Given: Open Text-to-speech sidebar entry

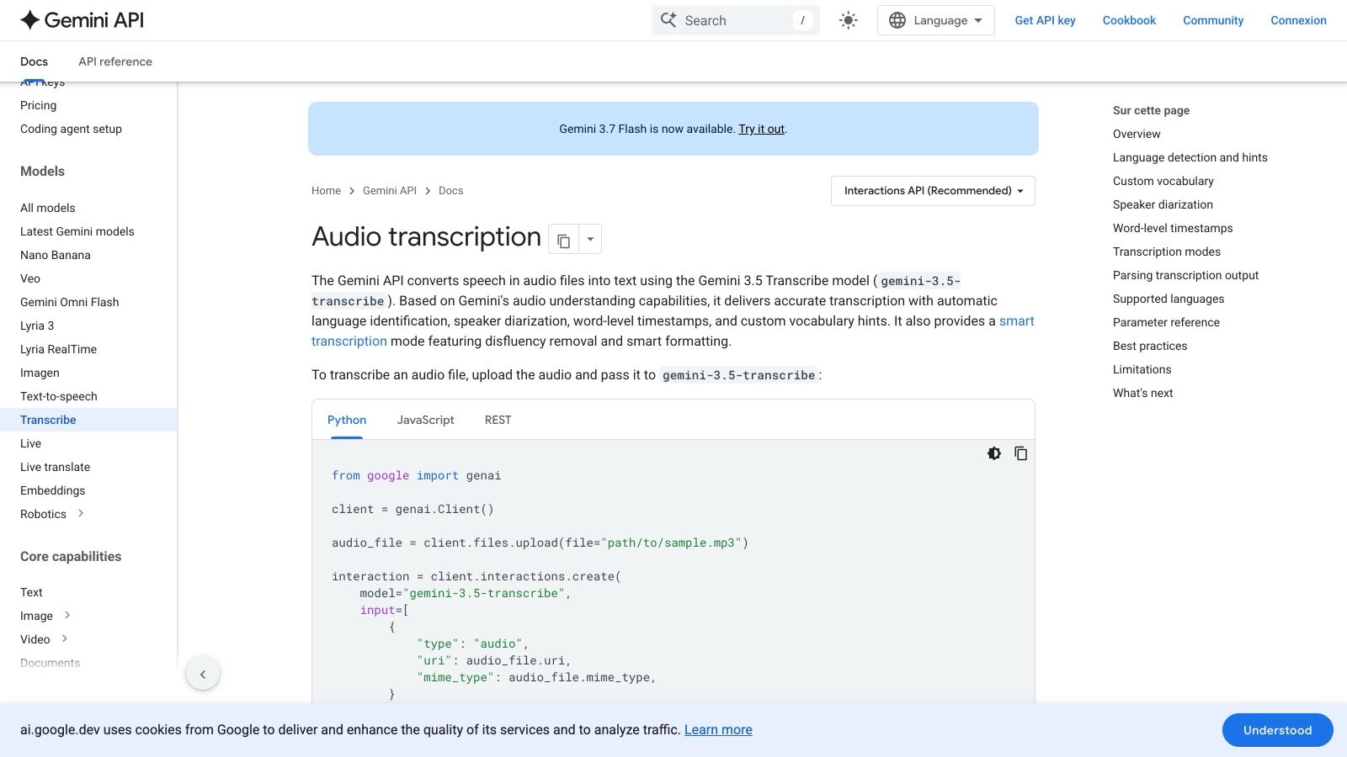Looking at the screenshot, I should [x=58, y=396].
